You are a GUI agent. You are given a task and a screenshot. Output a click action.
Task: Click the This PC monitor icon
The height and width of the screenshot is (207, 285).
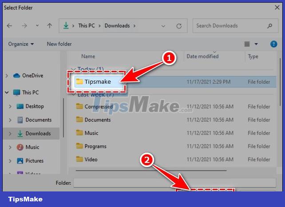click(x=17, y=93)
